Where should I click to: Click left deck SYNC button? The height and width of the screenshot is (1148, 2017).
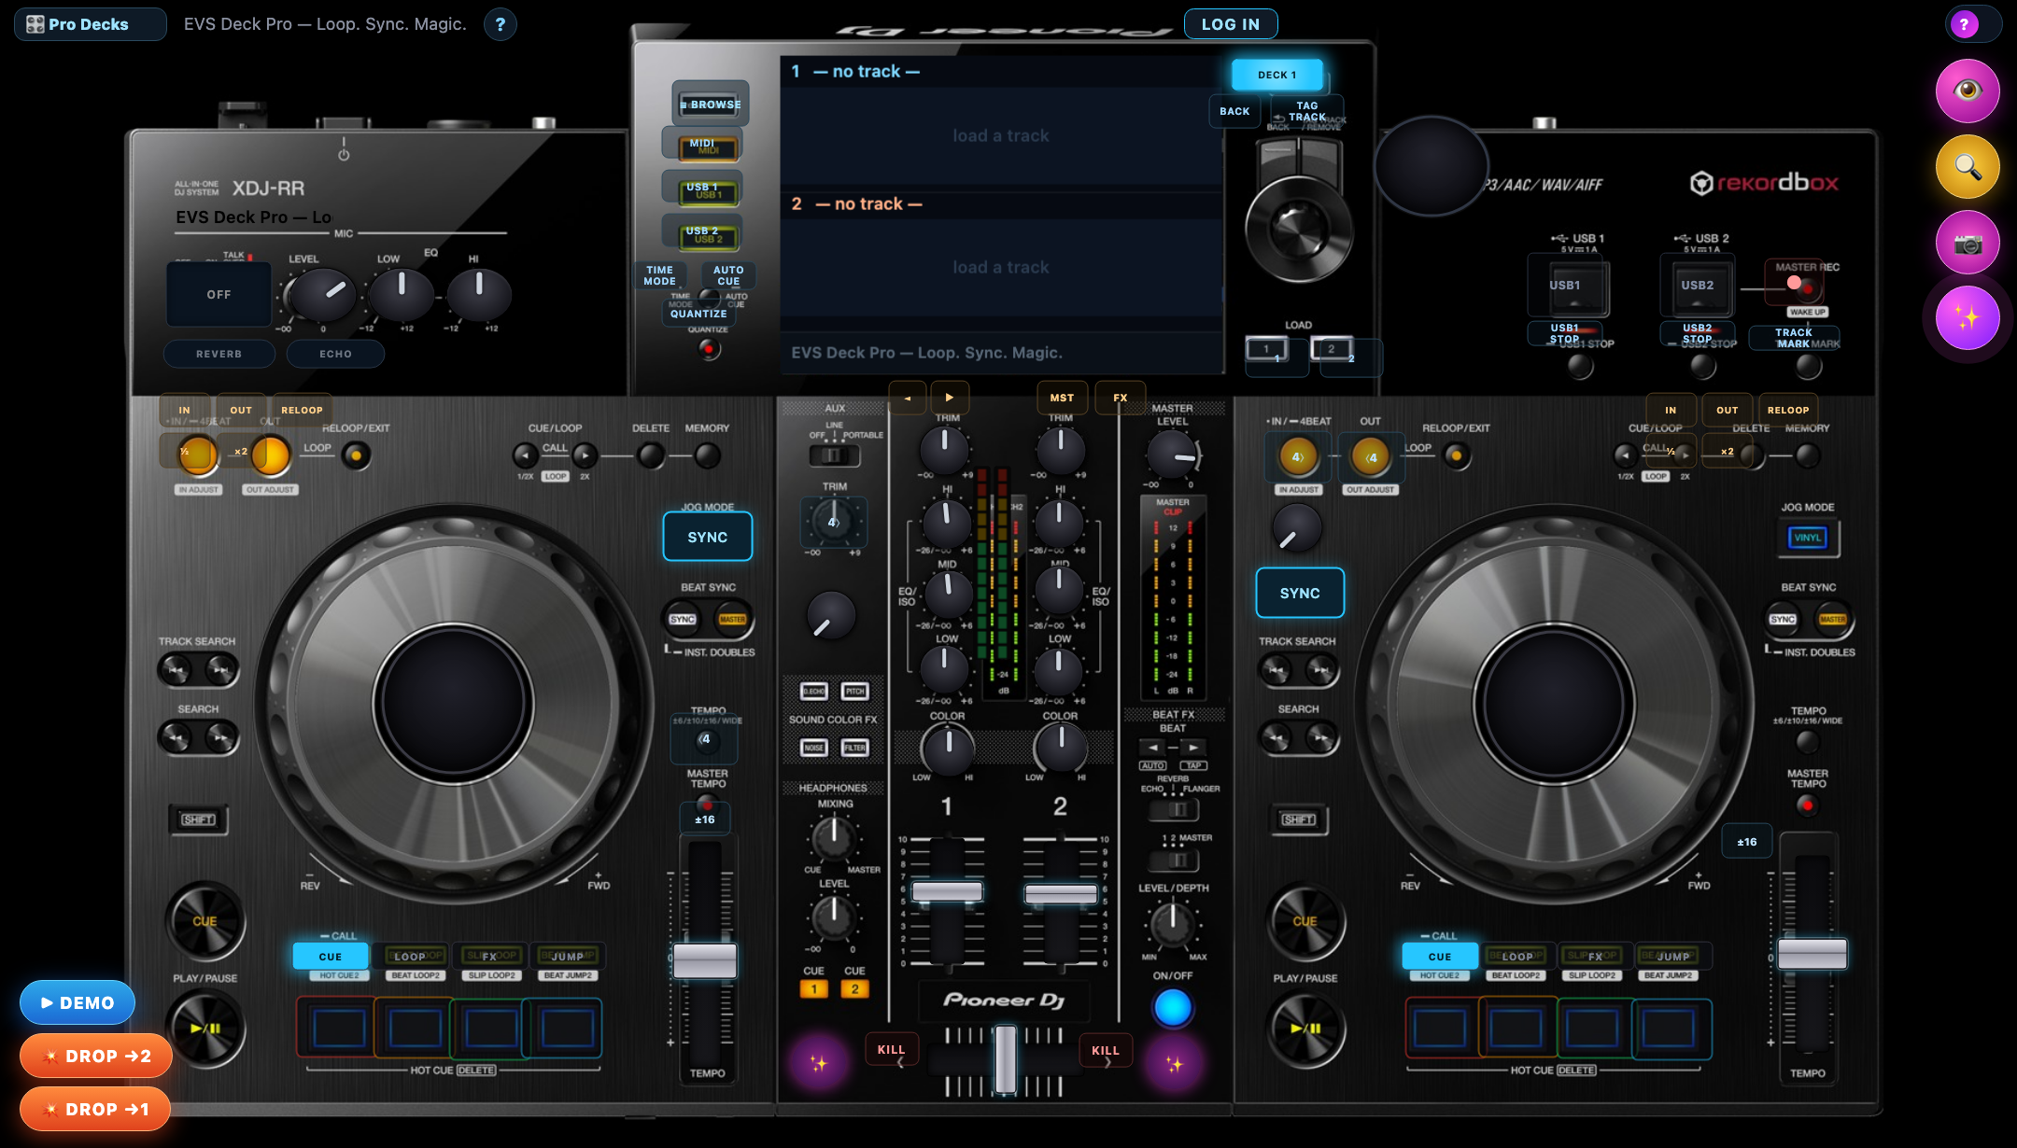(708, 538)
